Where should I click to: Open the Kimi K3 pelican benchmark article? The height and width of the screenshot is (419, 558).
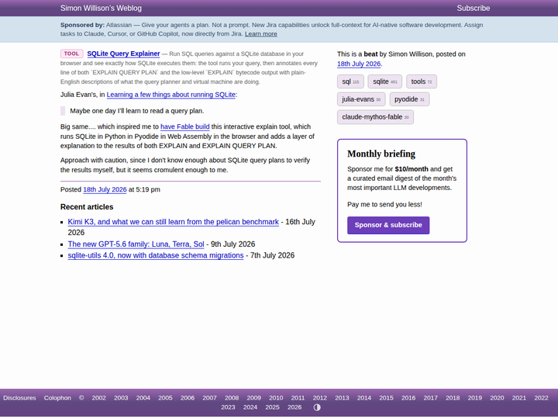(174, 222)
